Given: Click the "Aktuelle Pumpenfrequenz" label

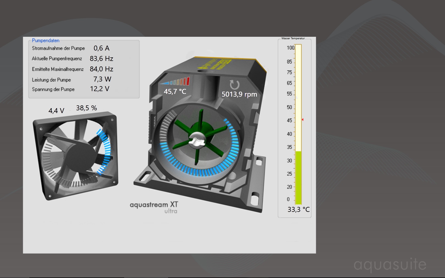Looking at the screenshot, I should click(x=57, y=58).
